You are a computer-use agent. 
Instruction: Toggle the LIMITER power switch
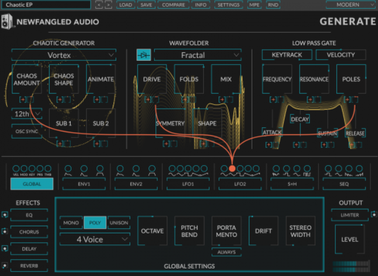tap(374, 215)
